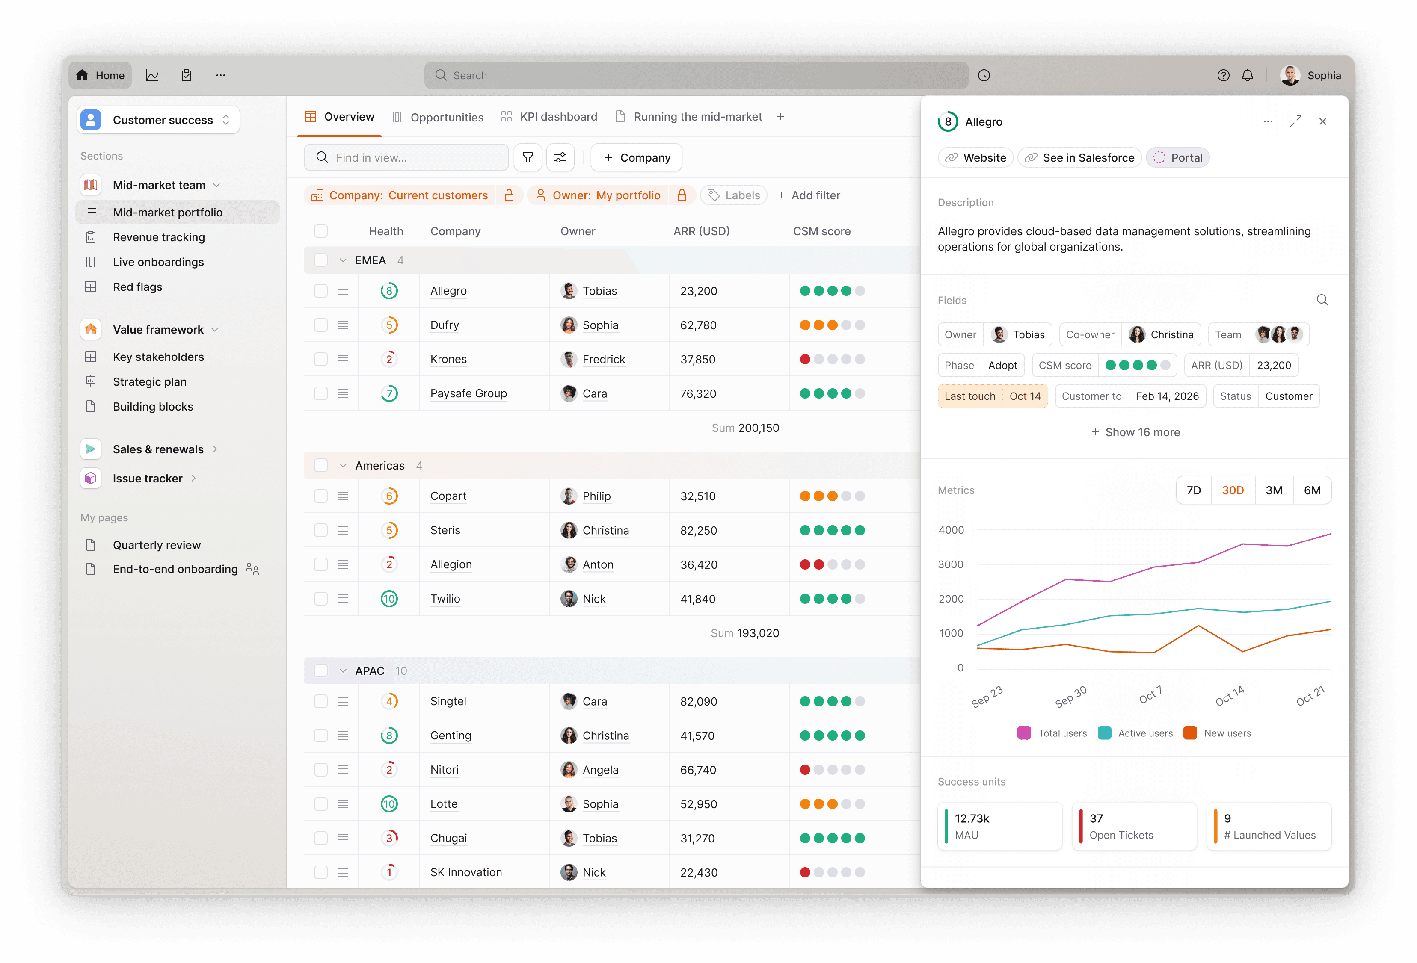Viewport: 1417px width, 963px height.
Task: Check the checkbox on the Allegro row
Action: pyautogui.click(x=321, y=291)
